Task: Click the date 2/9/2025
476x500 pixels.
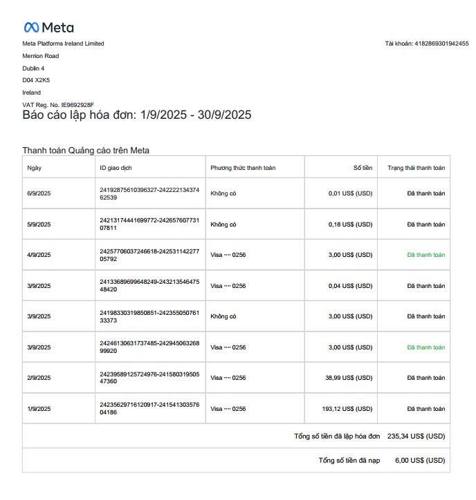Action: tap(39, 378)
